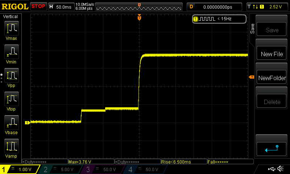This screenshot has height=174, width=290.
Task: Click the NewFolder button
Action: (271, 77)
